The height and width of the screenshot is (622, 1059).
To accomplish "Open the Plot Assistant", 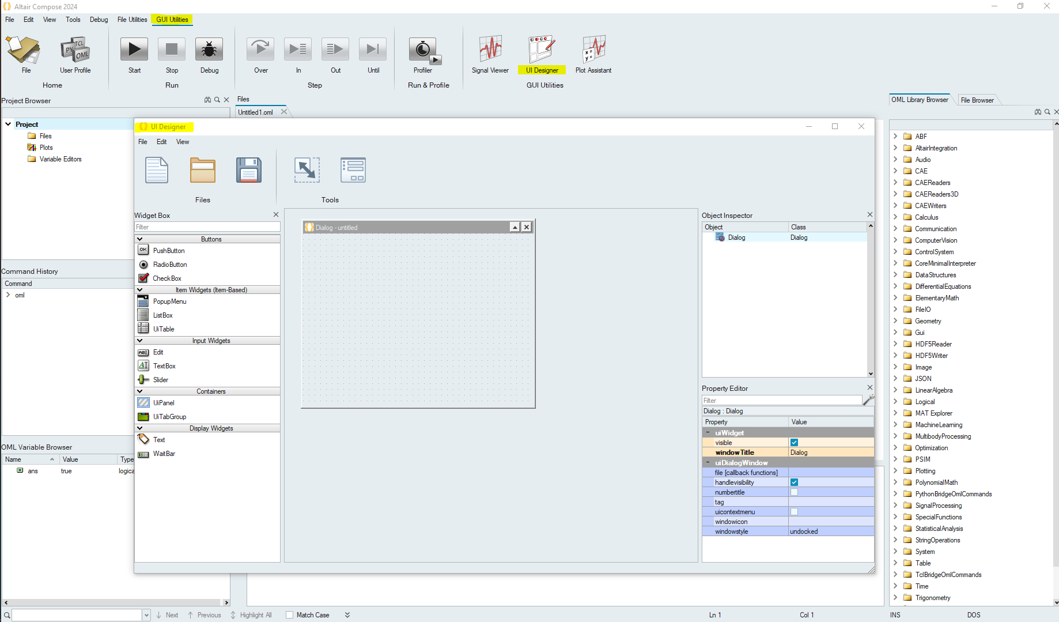I will click(x=593, y=49).
